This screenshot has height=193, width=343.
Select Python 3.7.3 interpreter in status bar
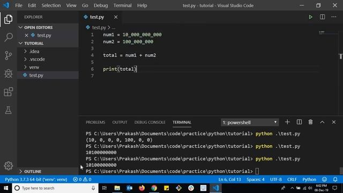point(36,180)
